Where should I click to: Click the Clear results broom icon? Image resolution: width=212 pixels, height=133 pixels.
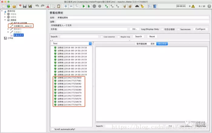click(124, 6)
